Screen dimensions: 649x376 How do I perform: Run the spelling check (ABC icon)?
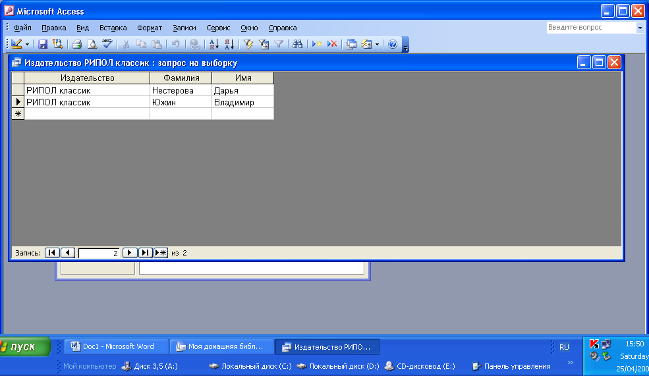[x=107, y=44]
